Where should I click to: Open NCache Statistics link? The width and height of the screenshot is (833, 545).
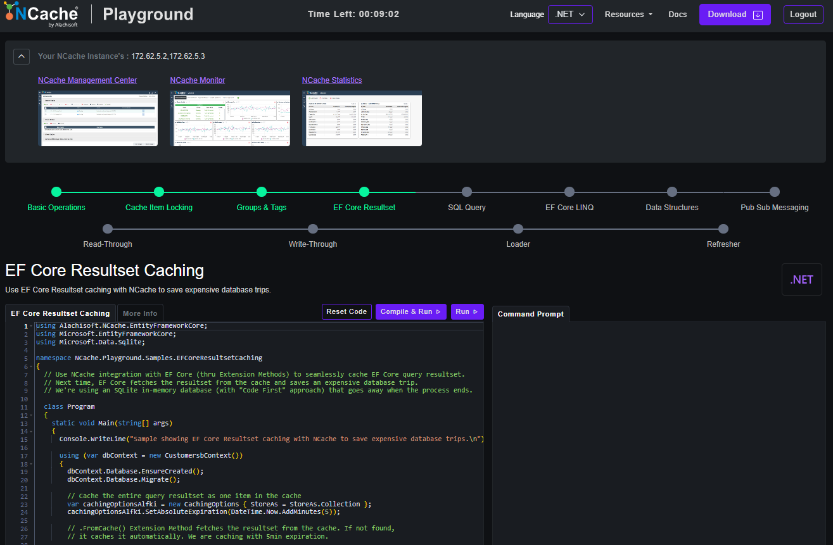[332, 80]
